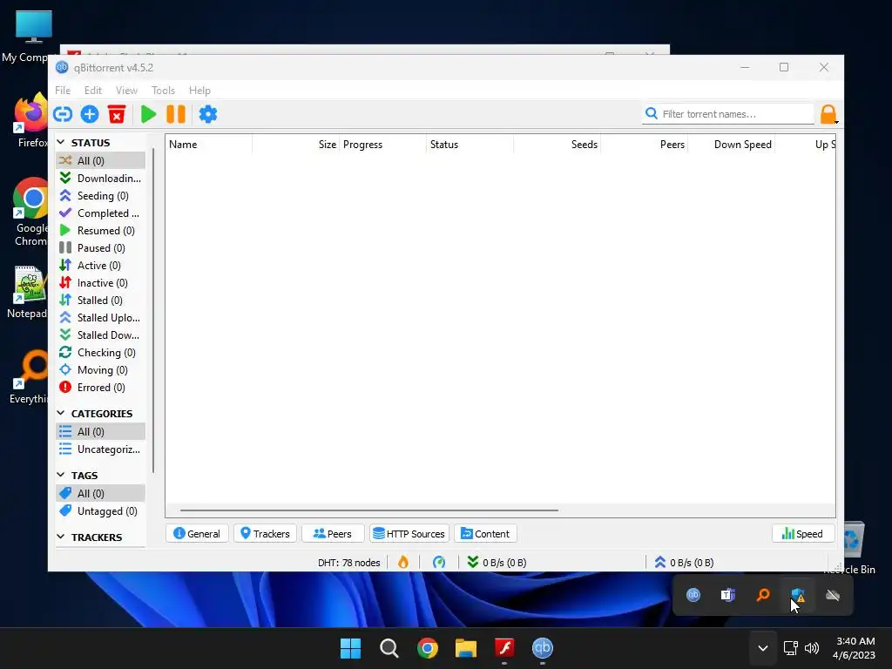Switch to the Content tab

(x=485, y=534)
